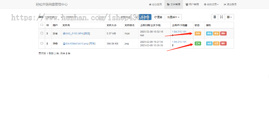Expand the 系统设置 dropdown menu
269x115 pixels.
[x=211, y=4]
